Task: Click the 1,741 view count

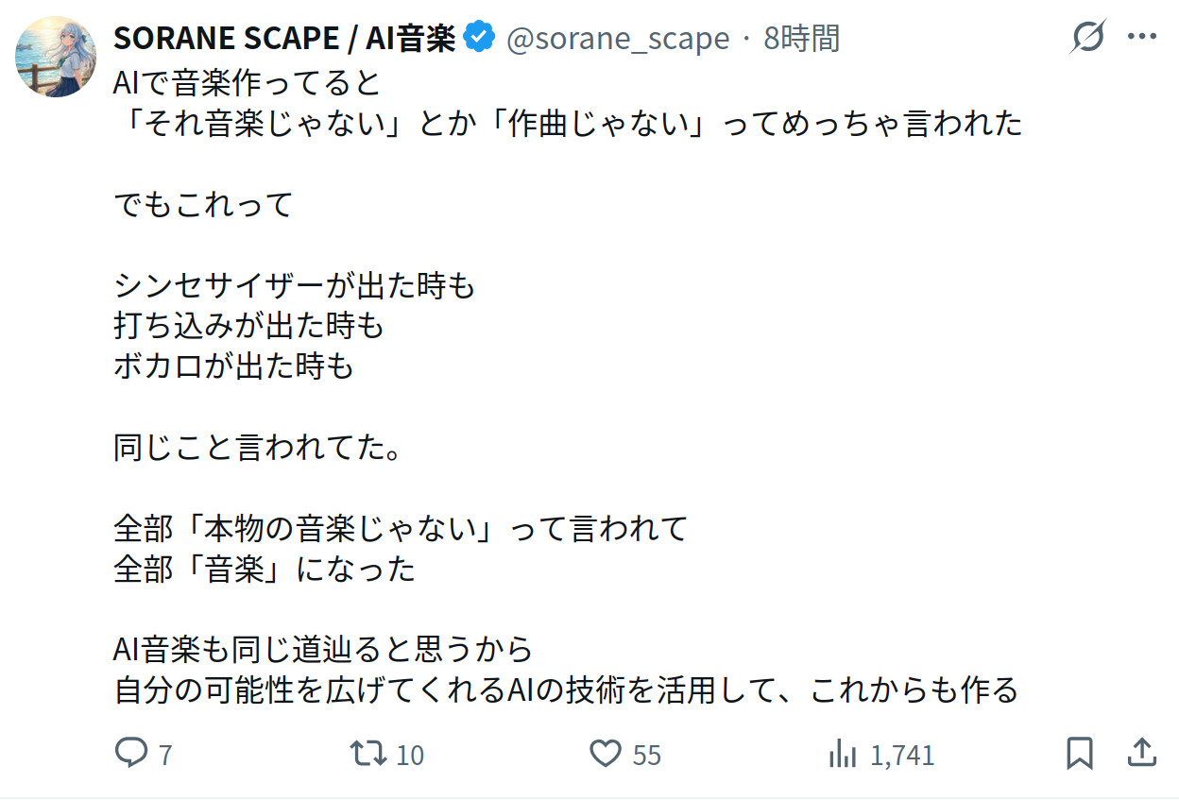Action: coord(902,756)
